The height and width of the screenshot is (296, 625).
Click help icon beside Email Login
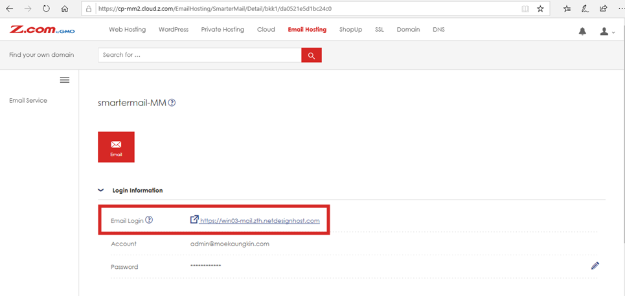coord(149,220)
